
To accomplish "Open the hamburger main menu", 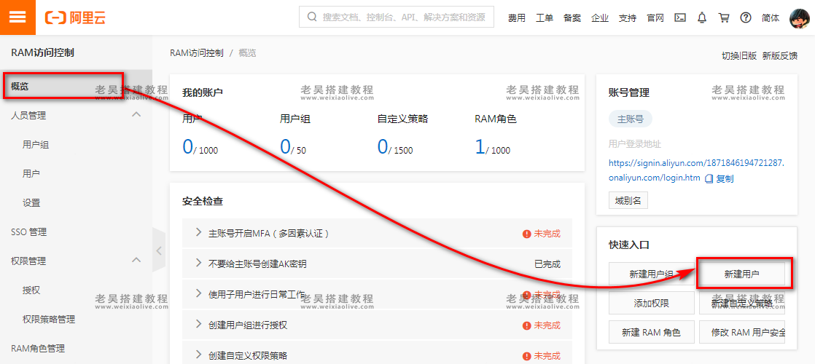I will click(x=17, y=17).
